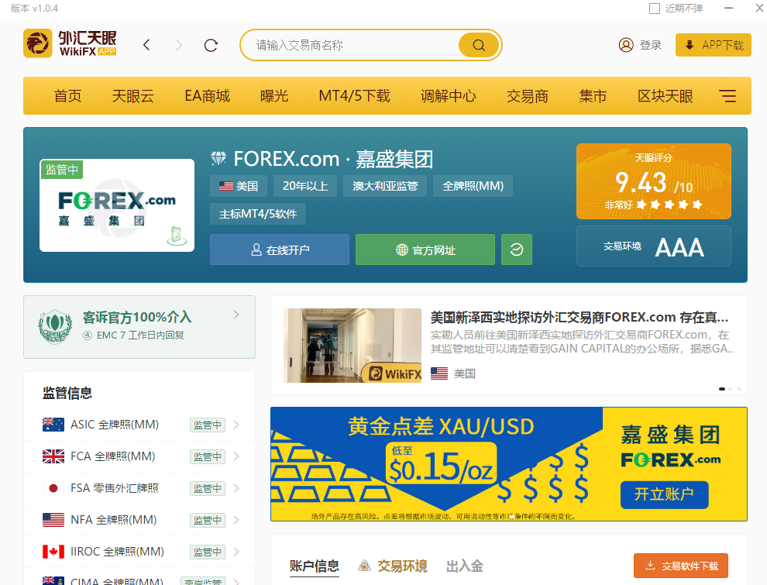
Task: Click the 官方网址 button
Action: coord(425,249)
